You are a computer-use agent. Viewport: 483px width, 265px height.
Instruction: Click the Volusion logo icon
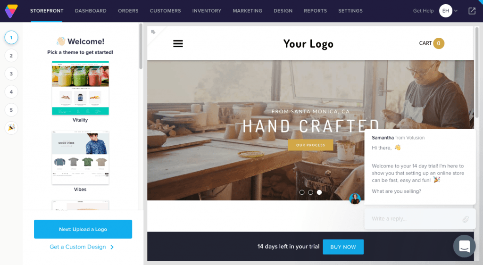pyautogui.click(x=11, y=11)
